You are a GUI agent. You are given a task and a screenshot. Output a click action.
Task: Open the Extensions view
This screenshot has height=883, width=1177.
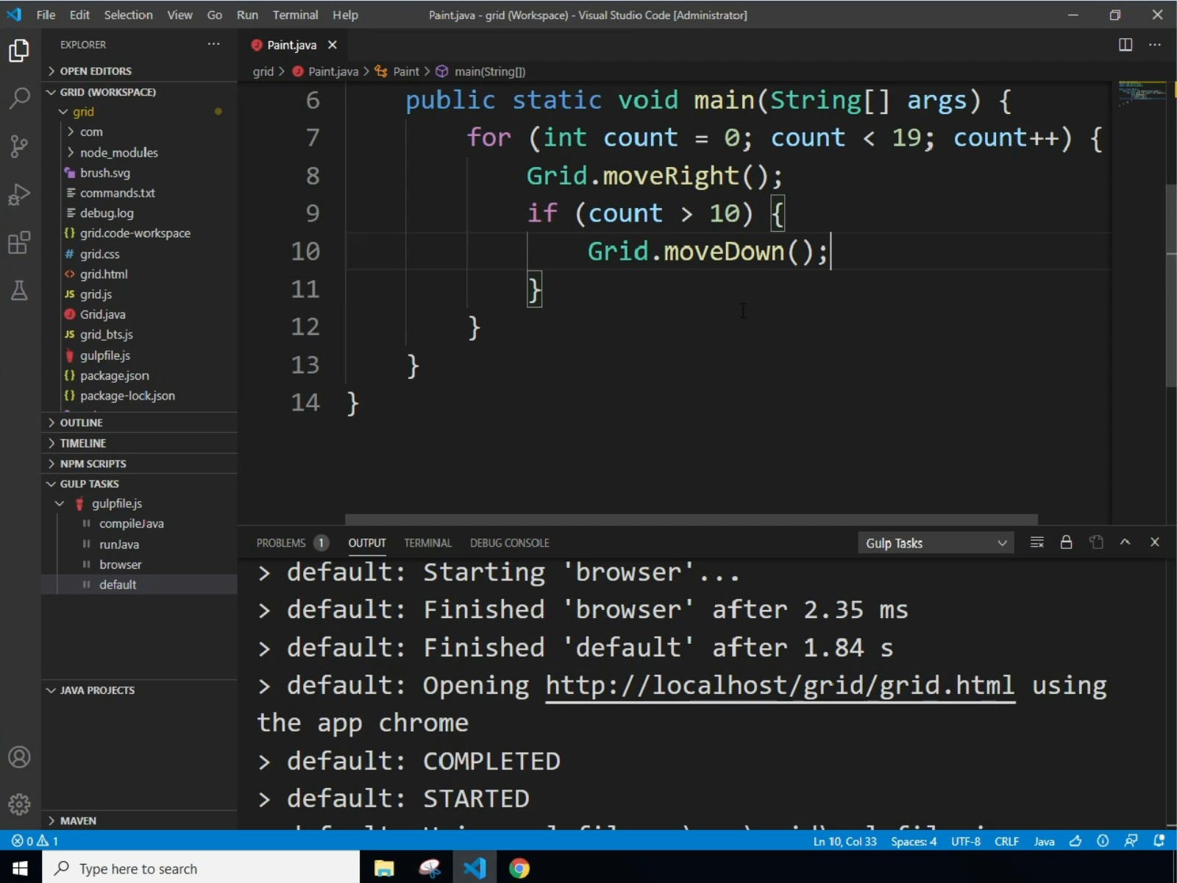click(x=19, y=243)
